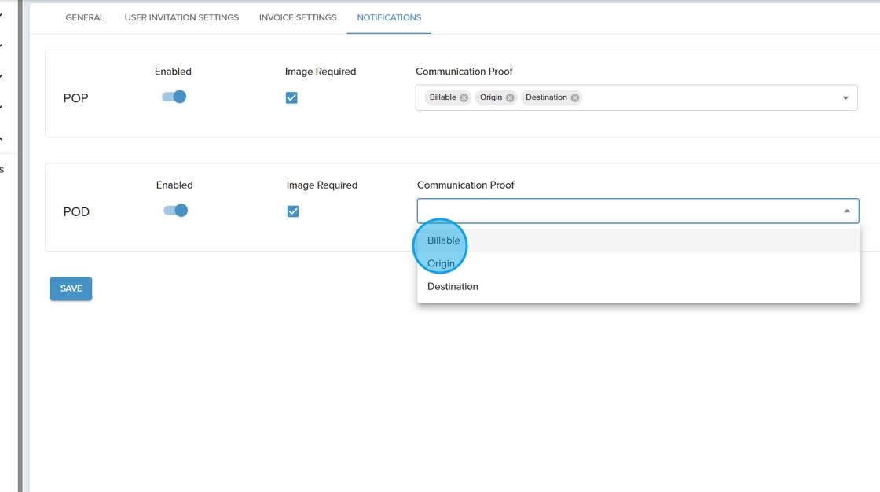This screenshot has height=492, width=880.
Task: Remove the Destination chip from POP proof
Action: tap(575, 98)
